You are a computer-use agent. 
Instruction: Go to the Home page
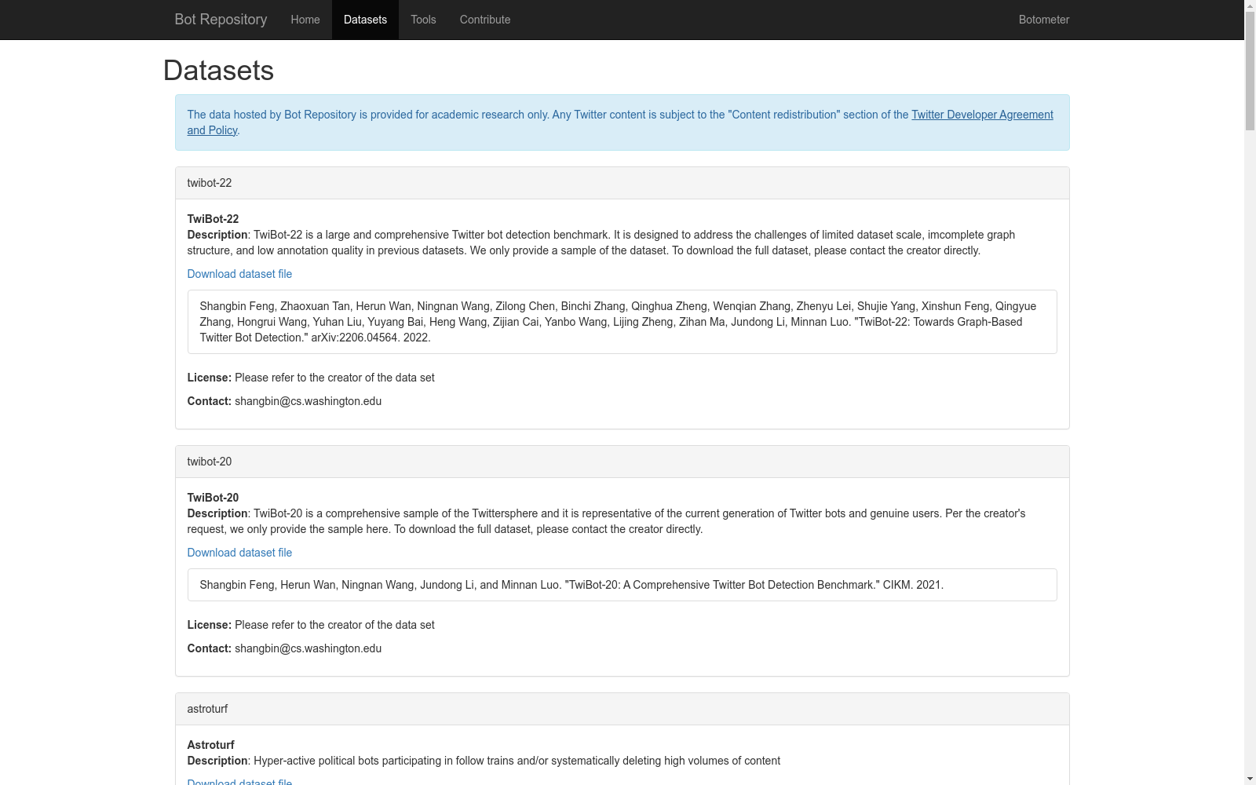click(305, 20)
